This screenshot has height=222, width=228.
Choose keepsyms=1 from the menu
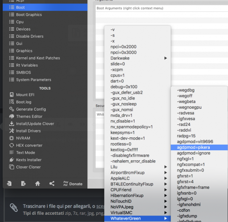[x=138, y=132]
